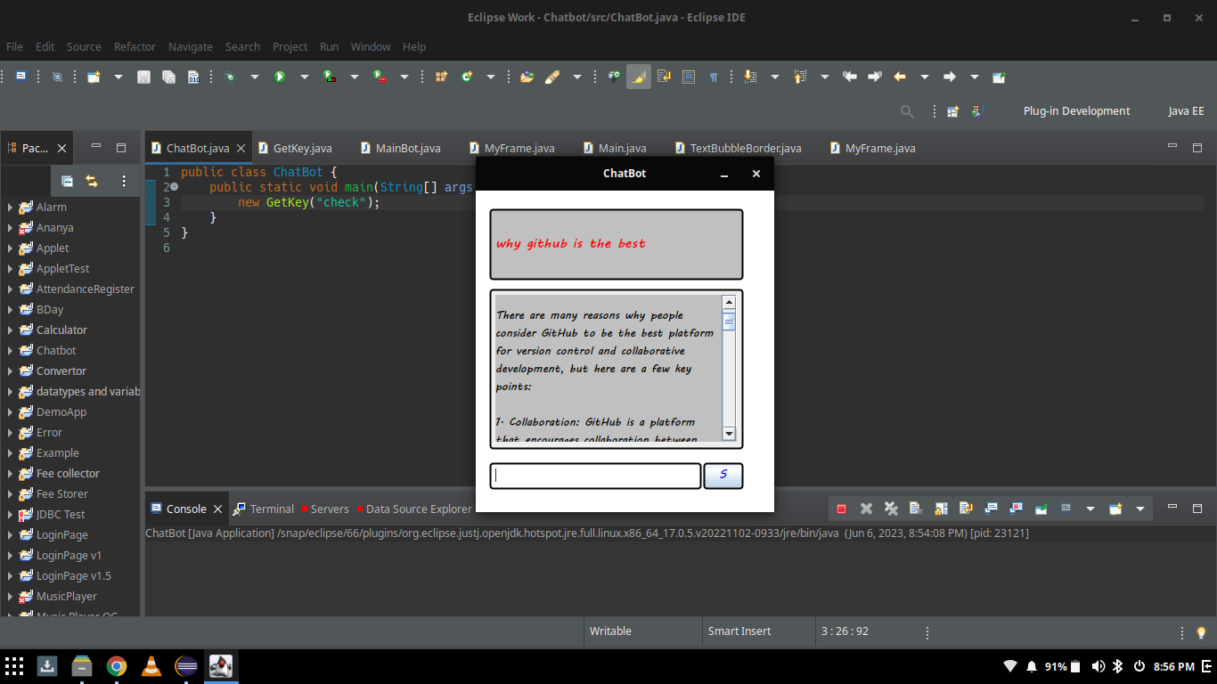Image resolution: width=1217 pixels, height=684 pixels.
Task: Clear the Console output
Action: pyautogui.click(x=916, y=508)
